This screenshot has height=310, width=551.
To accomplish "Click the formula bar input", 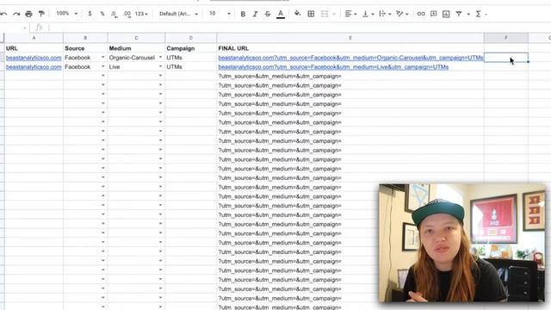I will [299, 28].
